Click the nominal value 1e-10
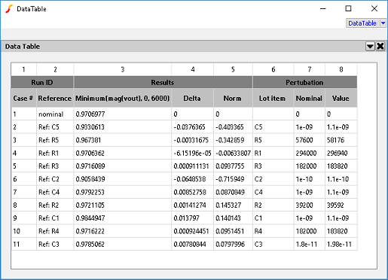 click(309, 179)
